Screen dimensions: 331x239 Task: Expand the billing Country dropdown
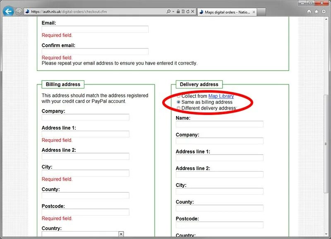(x=121, y=234)
